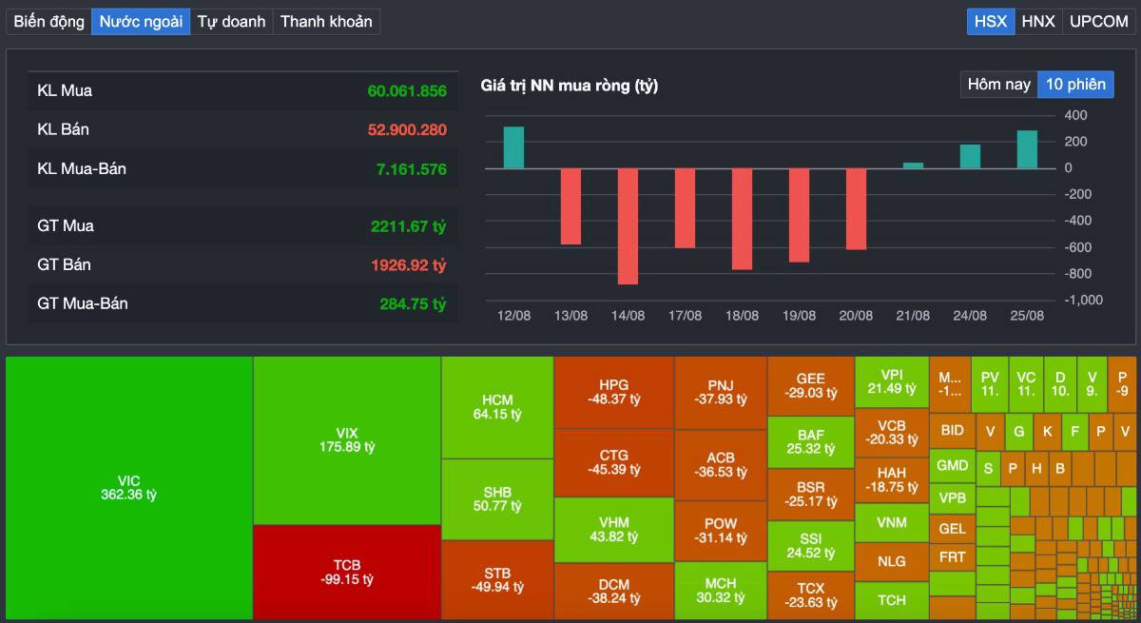Open the GMD treemap tile
This screenshot has height=623, width=1141.
pyautogui.click(x=952, y=466)
